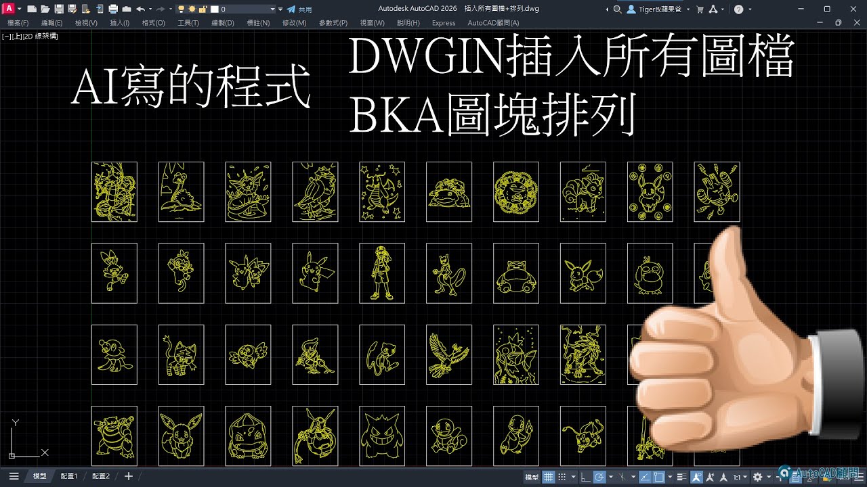Switch to the 配置2 layout tab
The height and width of the screenshot is (487, 867).
click(x=100, y=476)
